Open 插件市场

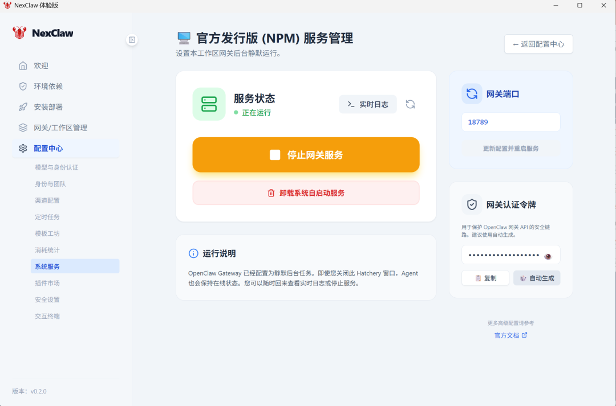(x=75, y=283)
